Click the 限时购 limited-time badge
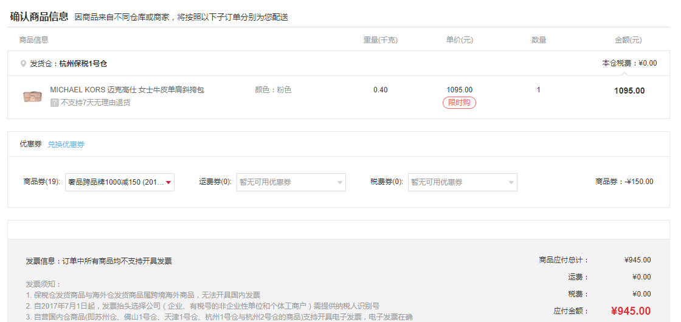The image size is (681, 322). [x=459, y=103]
